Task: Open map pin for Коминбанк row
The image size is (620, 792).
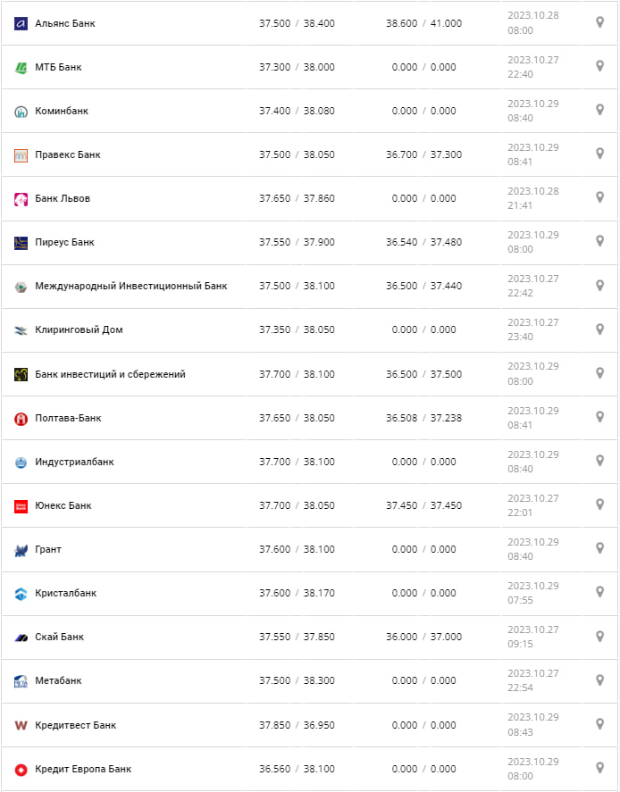Action: pyautogui.click(x=600, y=110)
